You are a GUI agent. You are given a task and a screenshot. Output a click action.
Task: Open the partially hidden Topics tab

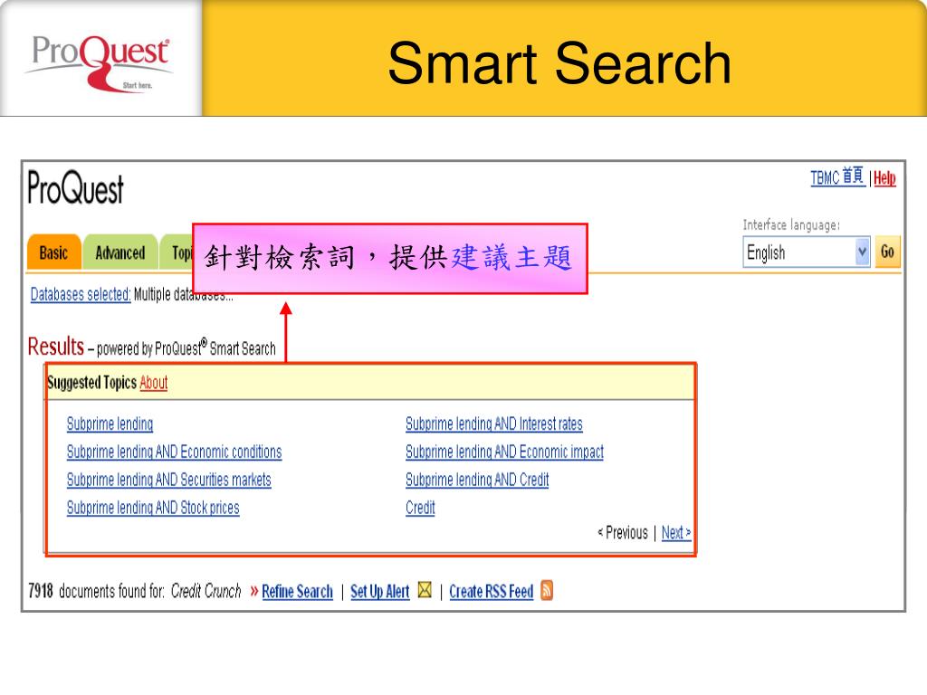(x=177, y=253)
